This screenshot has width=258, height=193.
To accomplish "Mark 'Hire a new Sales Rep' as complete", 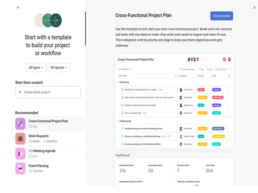I will pyautogui.click(x=122, y=113).
